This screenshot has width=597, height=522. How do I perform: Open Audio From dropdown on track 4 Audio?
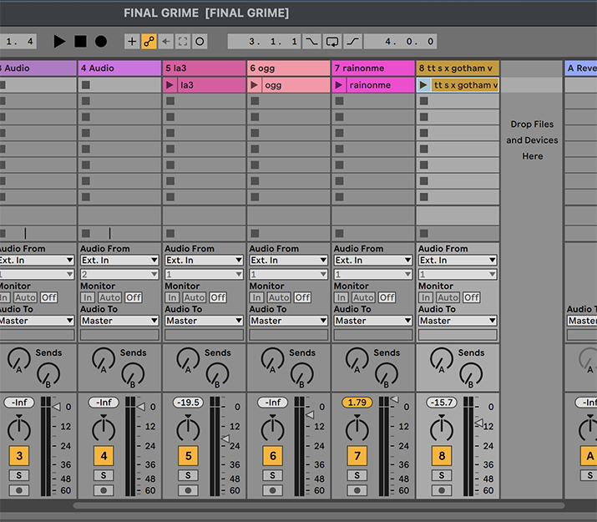119,260
